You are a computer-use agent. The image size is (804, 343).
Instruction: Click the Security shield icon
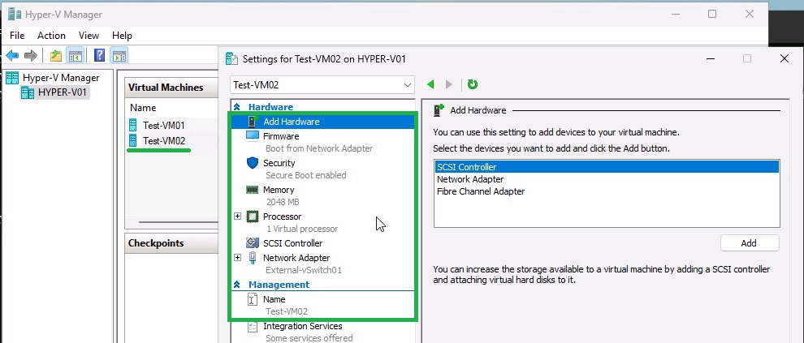(x=253, y=163)
